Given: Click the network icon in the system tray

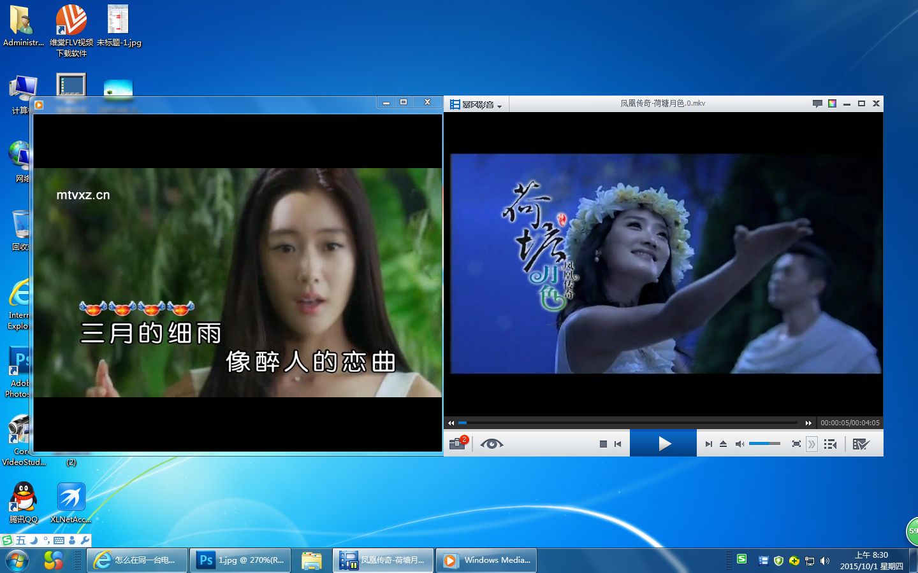Looking at the screenshot, I should point(810,561).
